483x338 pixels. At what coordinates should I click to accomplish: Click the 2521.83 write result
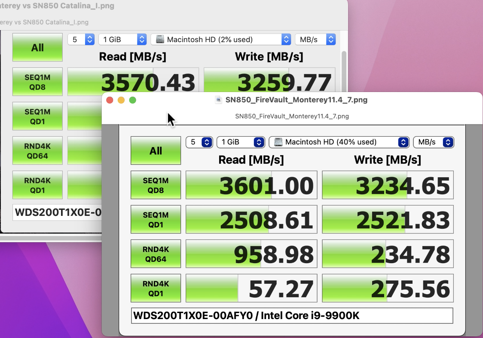388,219
